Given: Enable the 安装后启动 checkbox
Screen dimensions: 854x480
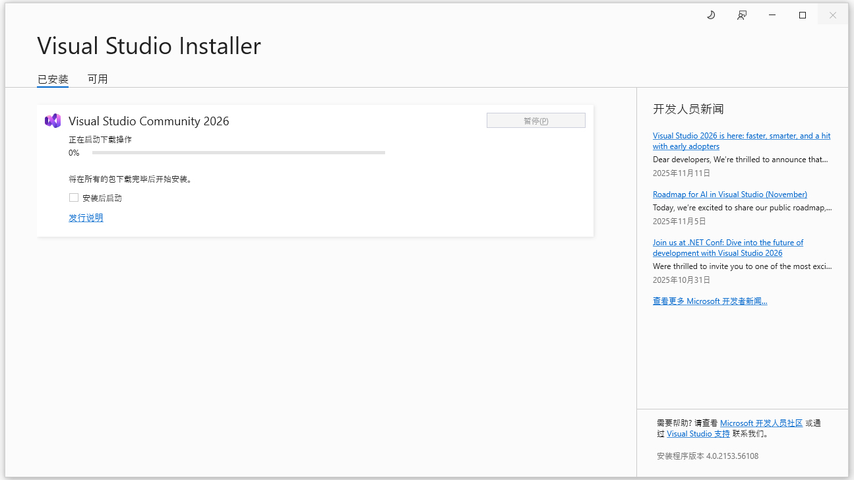Looking at the screenshot, I should coord(73,197).
